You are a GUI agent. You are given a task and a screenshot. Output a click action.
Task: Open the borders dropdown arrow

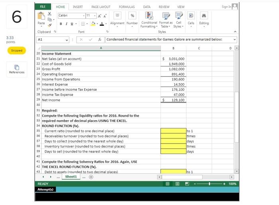coord(87,24)
